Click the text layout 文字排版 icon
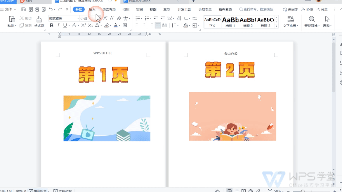Image resolution: width=342 pixels, height=192 pixels. tap(291, 19)
